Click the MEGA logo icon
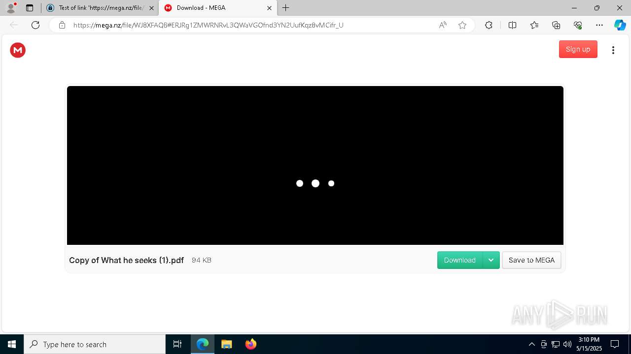This screenshot has width=631, height=354. [x=18, y=50]
